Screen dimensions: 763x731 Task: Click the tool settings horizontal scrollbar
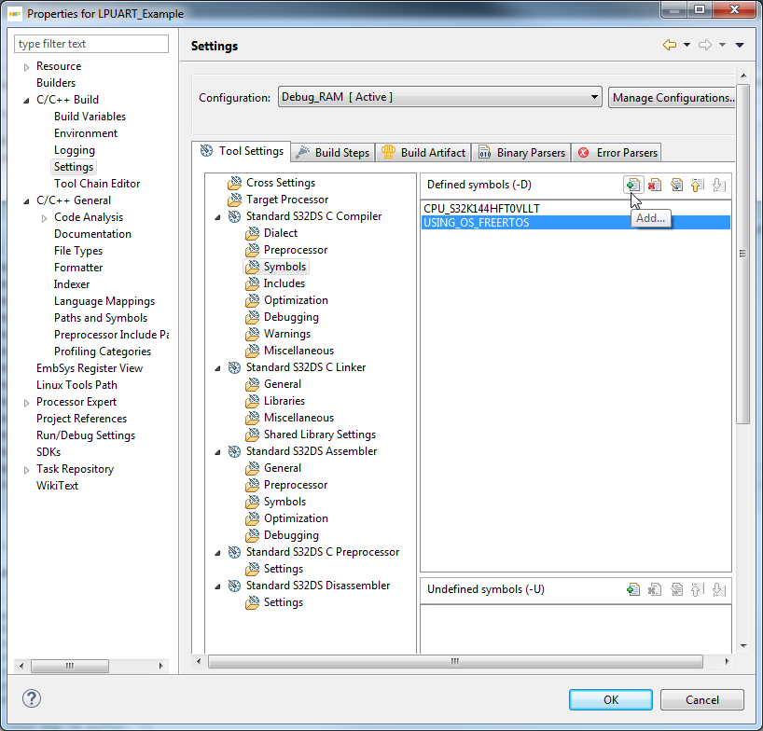click(455, 661)
